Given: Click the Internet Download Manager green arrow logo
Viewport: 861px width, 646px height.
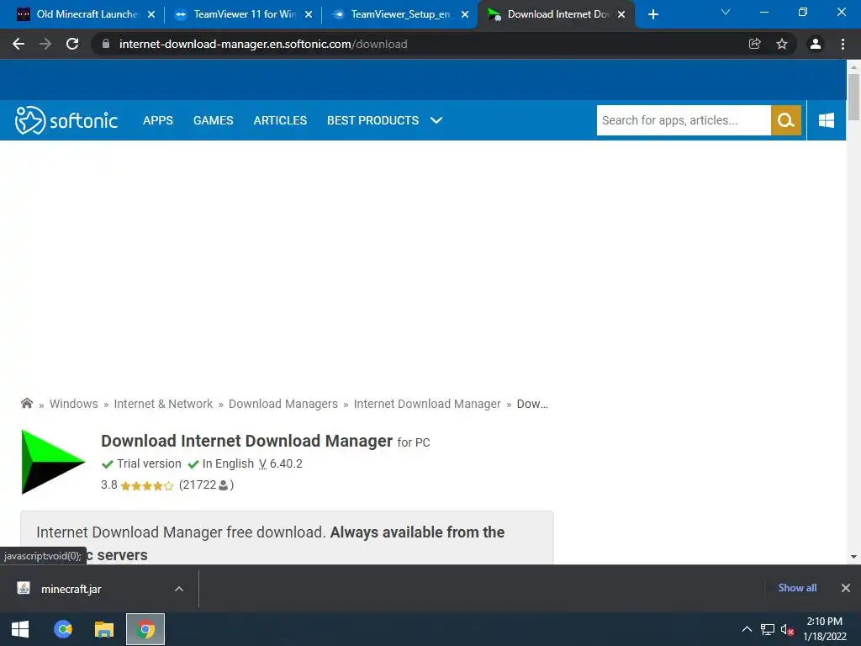Looking at the screenshot, I should [53, 462].
